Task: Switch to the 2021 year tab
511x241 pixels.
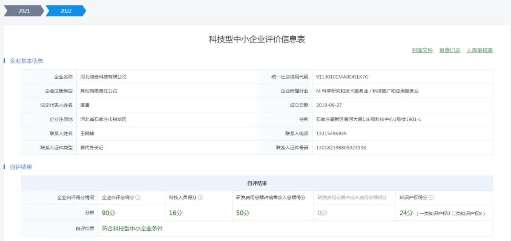Action: (x=23, y=11)
